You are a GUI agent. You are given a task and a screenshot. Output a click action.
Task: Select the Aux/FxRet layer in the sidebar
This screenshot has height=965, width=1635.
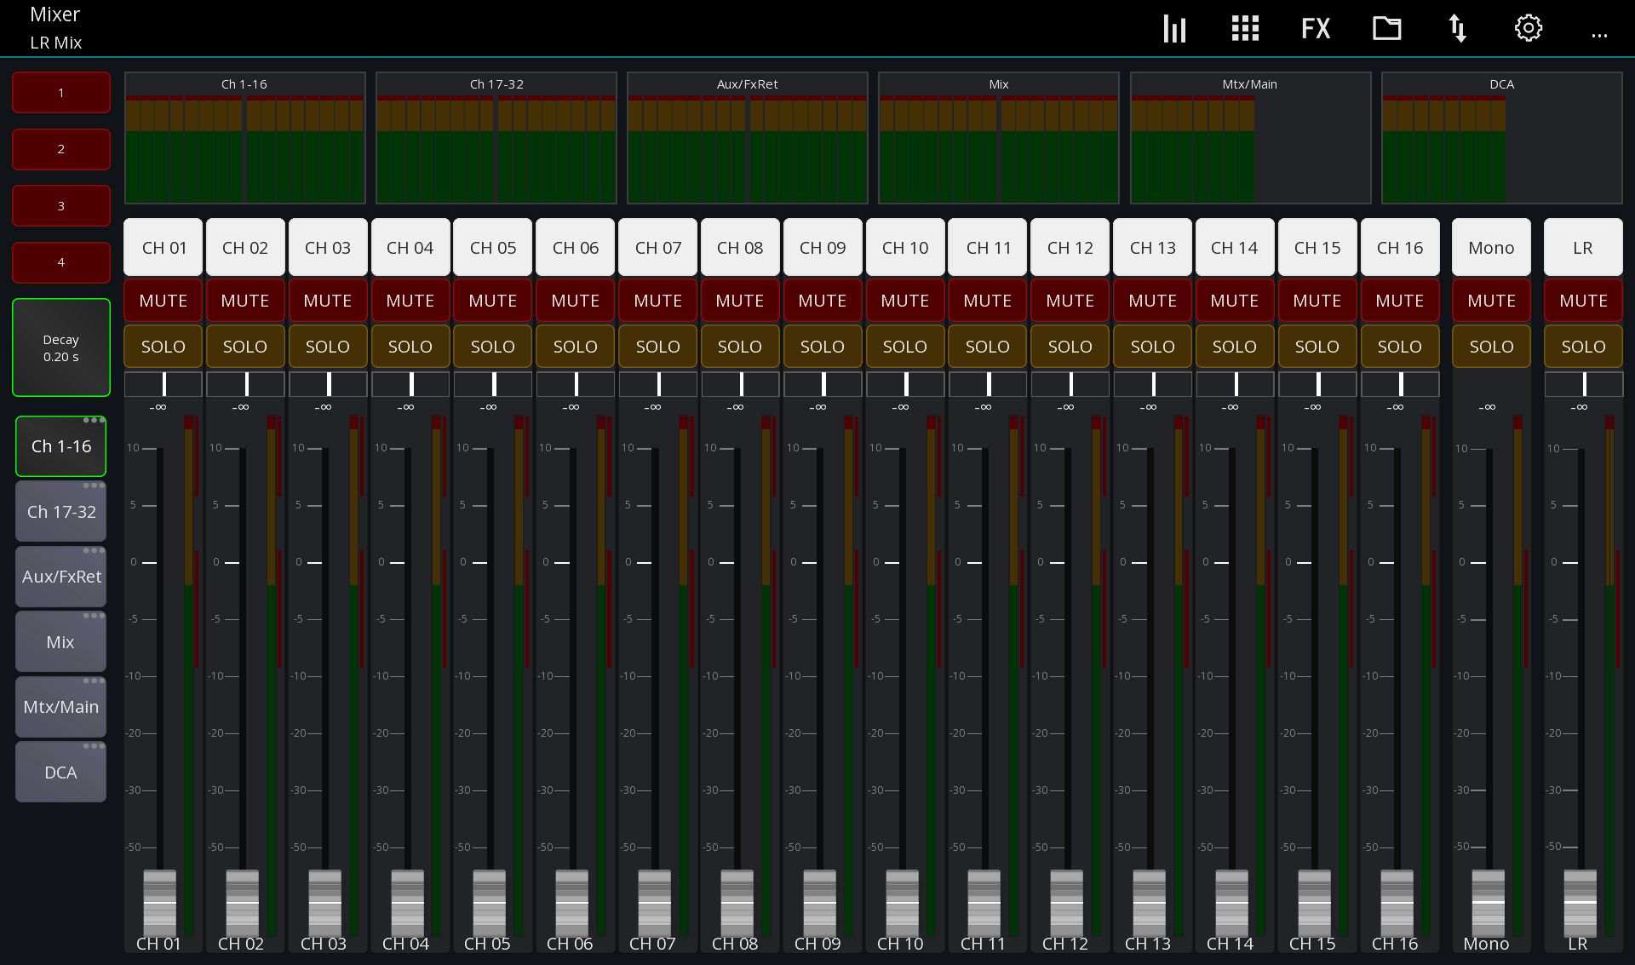click(60, 576)
